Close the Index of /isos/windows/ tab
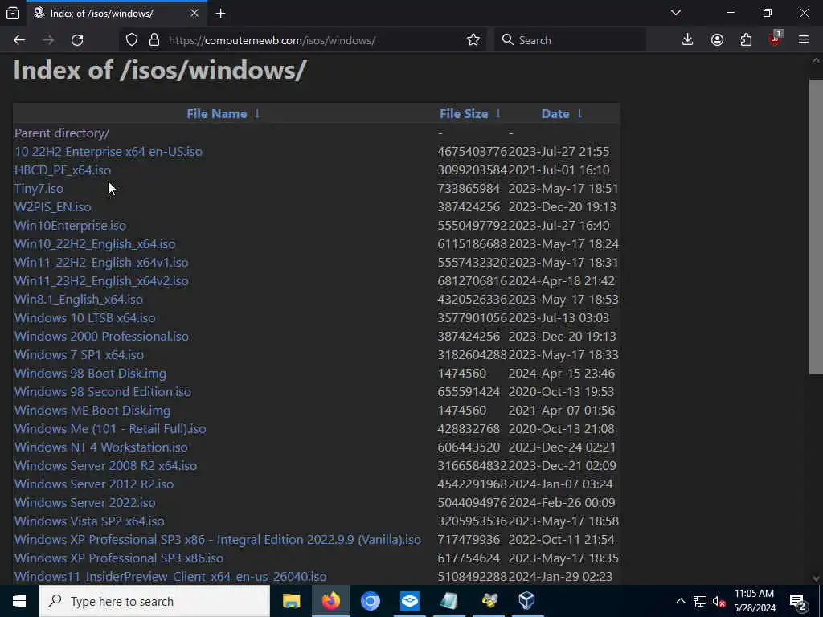The height and width of the screenshot is (617, 823). pyautogui.click(x=194, y=14)
